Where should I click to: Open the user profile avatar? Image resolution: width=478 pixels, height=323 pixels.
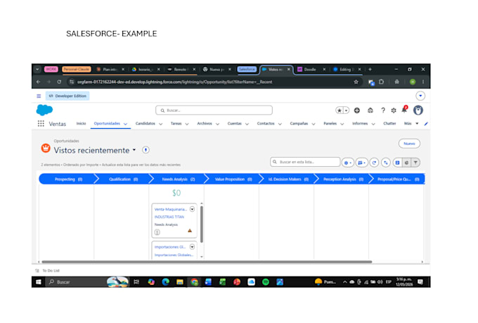pos(418,110)
